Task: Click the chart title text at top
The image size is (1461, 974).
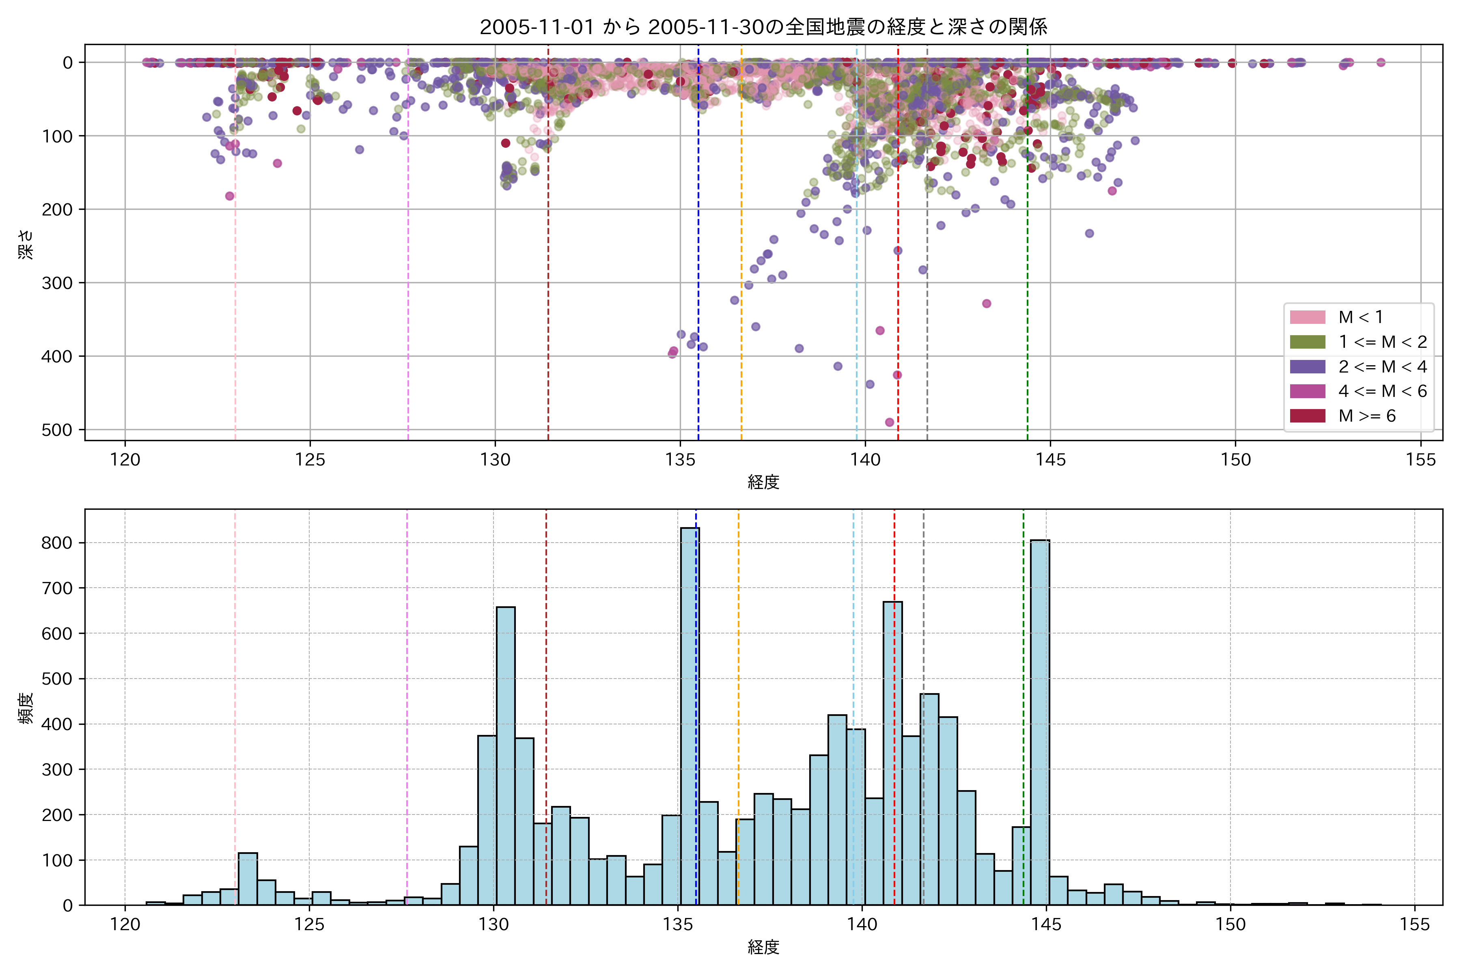Action: click(x=763, y=27)
